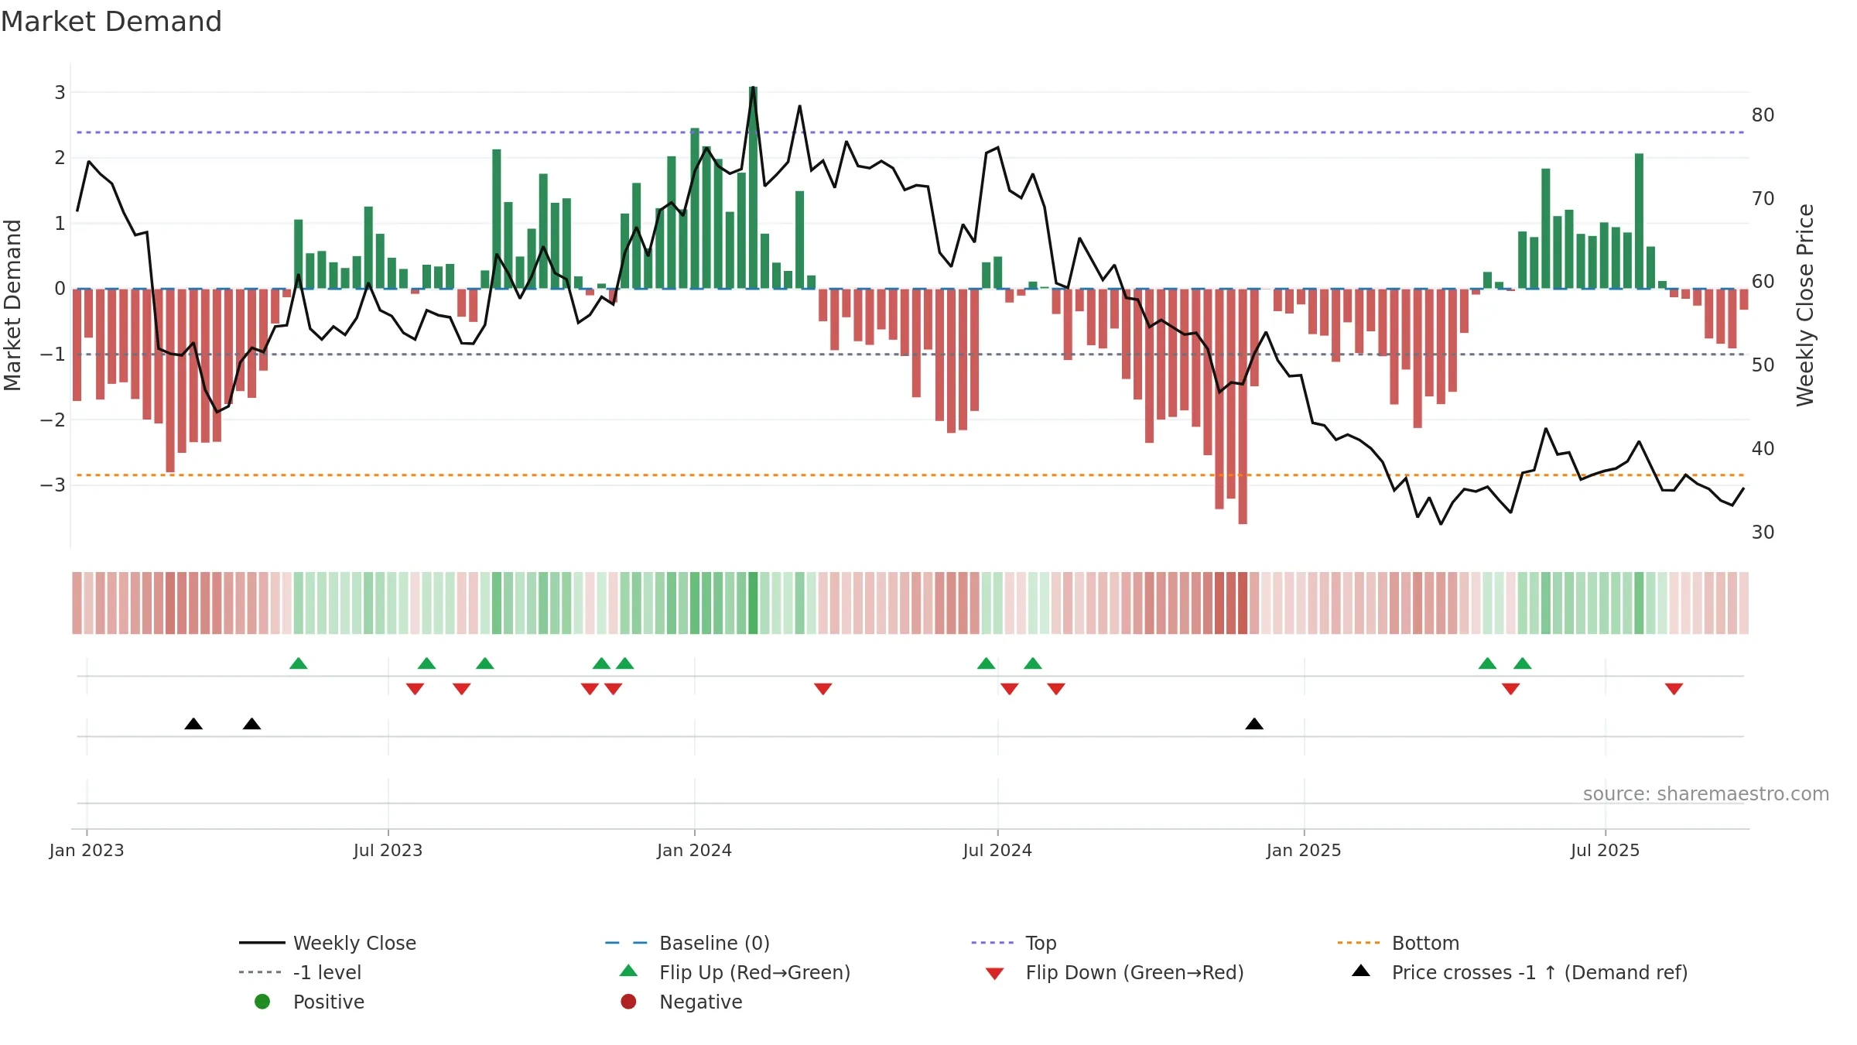Image resolution: width=1857 pixels, height=1045 pixels.
Task: Click the Flip Down legend red triangle
Action: [x=995, y=974]
